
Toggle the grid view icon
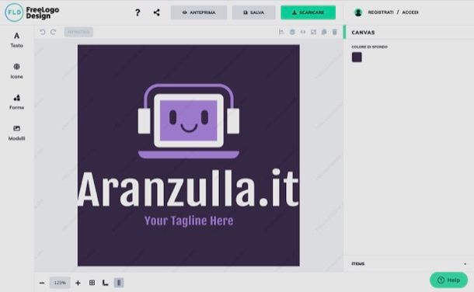(x=92, y=283)
